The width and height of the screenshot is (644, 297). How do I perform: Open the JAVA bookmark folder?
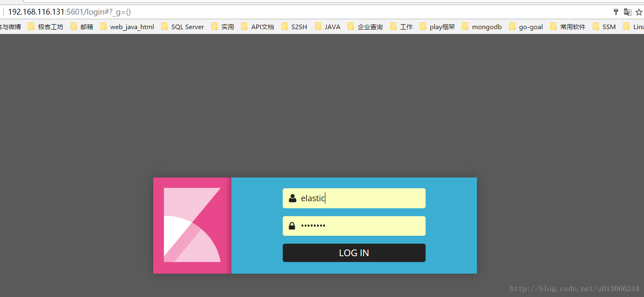click(328, 27)
